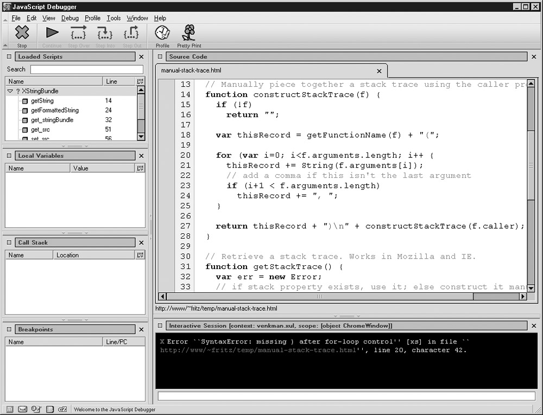The height and width of the screenshot is (415, 543).
Task: Open the Call Stack column picker
Action: pos(141,255)
